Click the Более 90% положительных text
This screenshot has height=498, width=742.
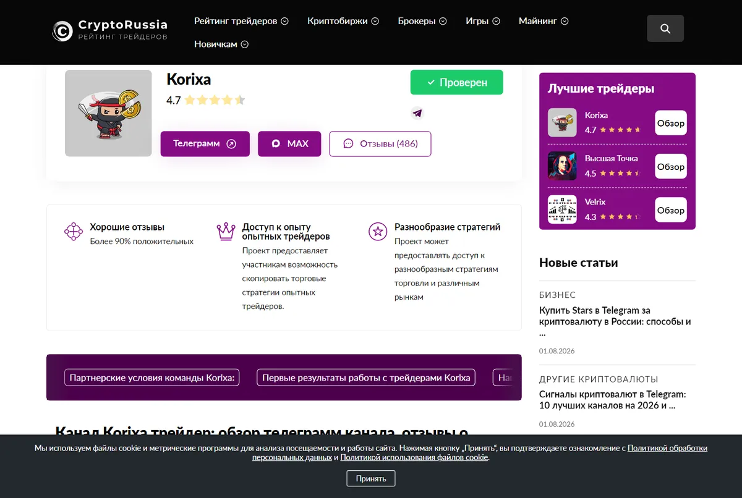click(142, 242)
